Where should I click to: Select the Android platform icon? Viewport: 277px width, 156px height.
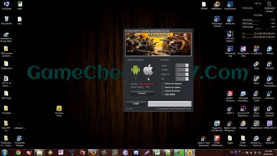tap(135, 70)
